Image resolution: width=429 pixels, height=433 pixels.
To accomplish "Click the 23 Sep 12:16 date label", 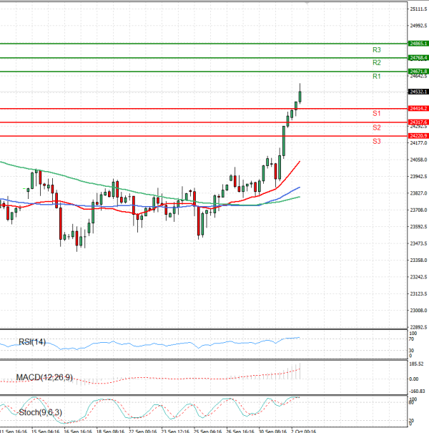I will pos(174,432).
